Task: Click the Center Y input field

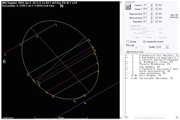Action: tap(146, 9)
